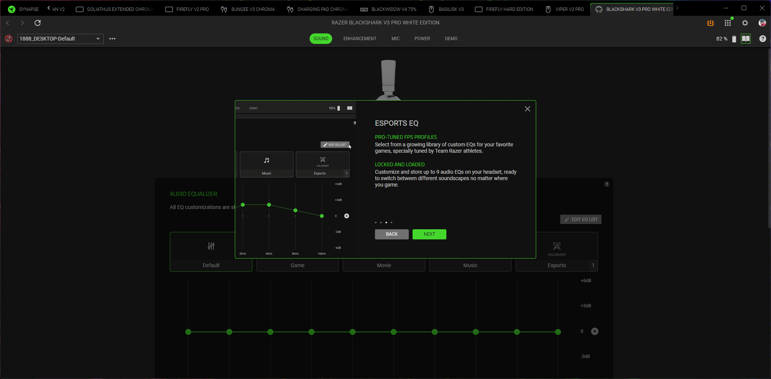Open the Basilisk V3 device tab
Screen dimensions: 771x379
point(446,9)
